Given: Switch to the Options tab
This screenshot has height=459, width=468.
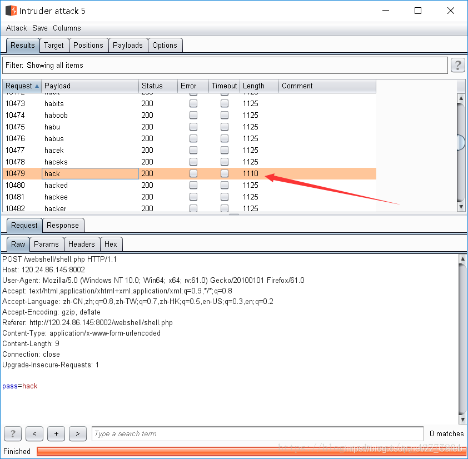Looking at the screenshot, I should (x=165, y=46).
